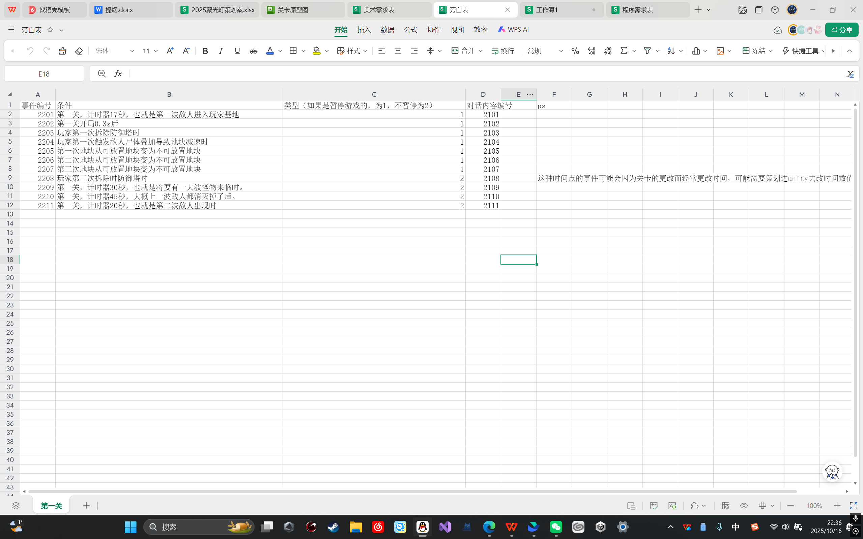
Task: Click the format painter icon
Action: click(62, 51)
